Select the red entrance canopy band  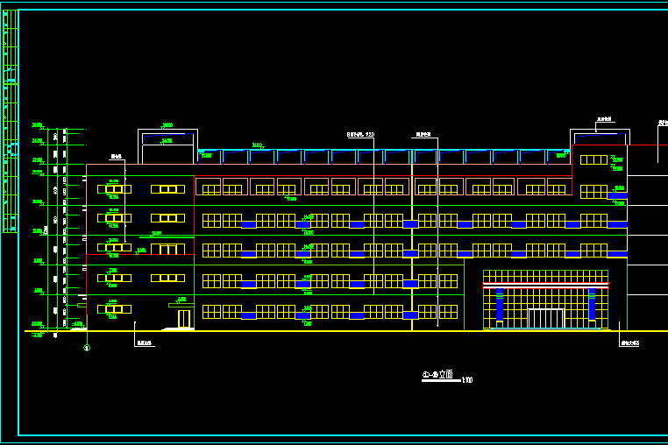[545, 285]
